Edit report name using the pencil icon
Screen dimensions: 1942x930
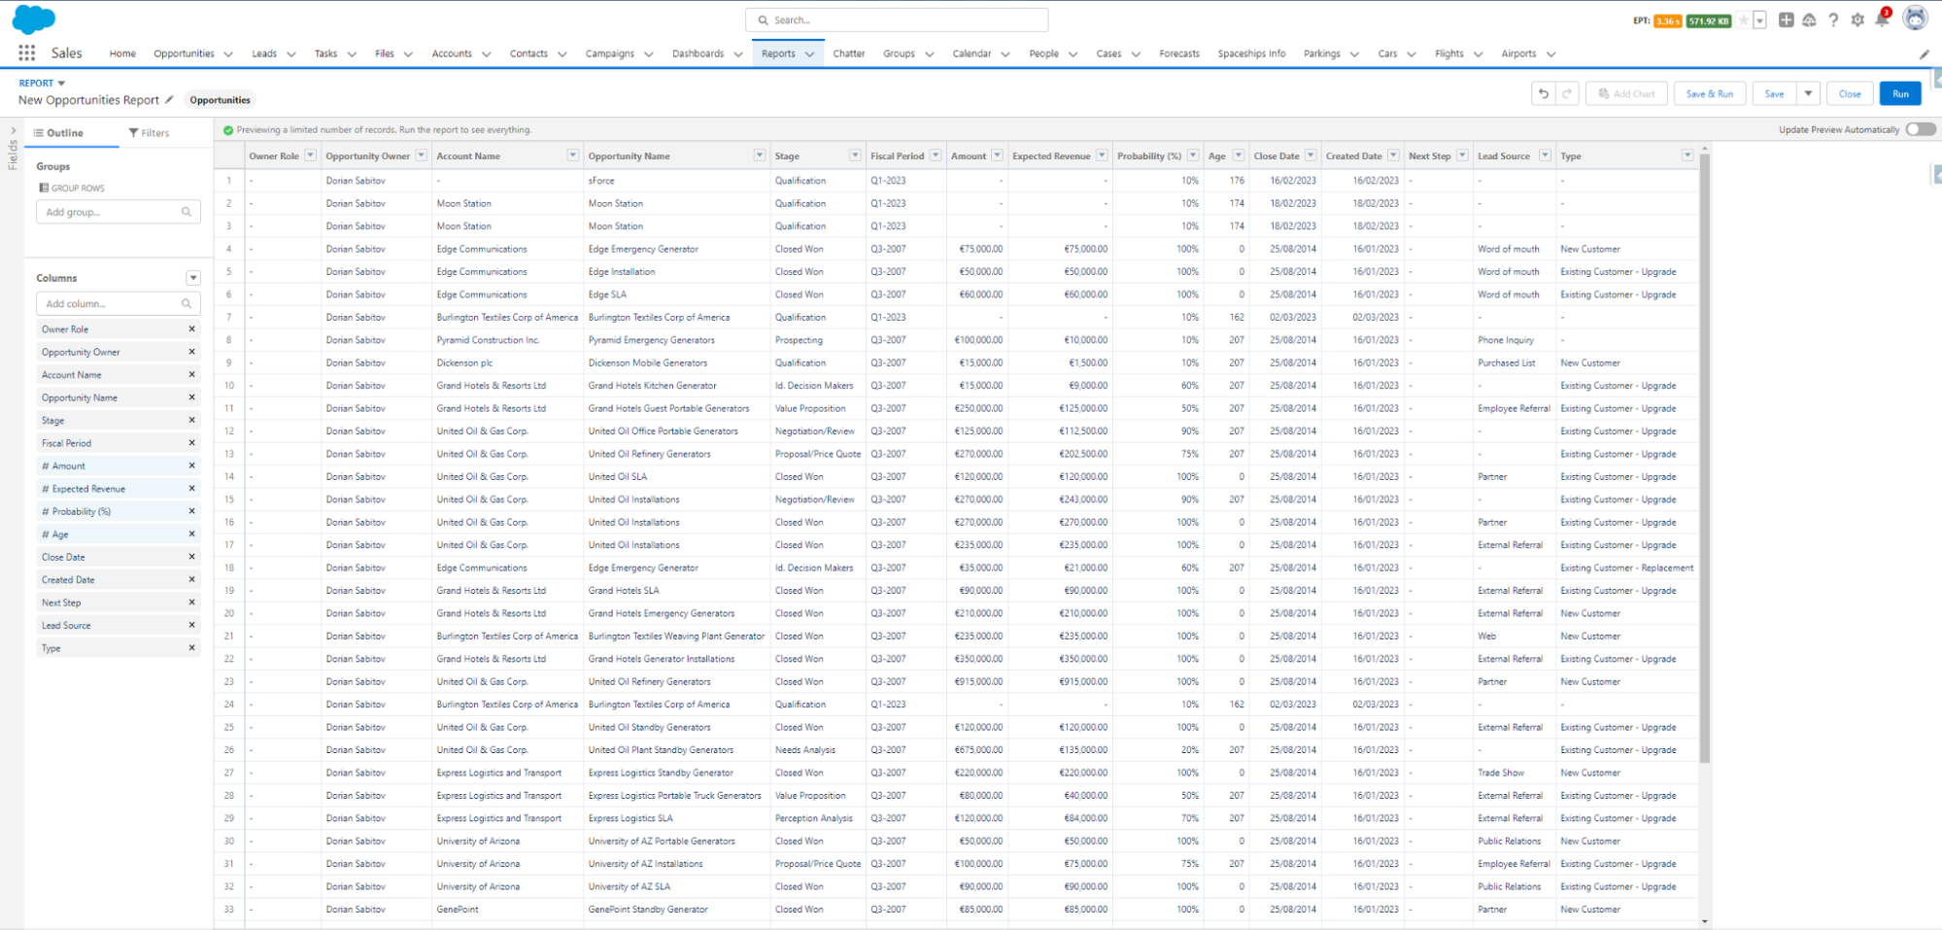[171, 99]
